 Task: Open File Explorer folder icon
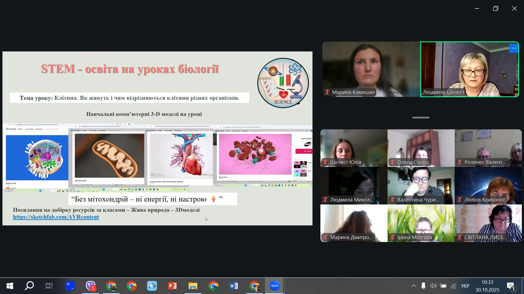pyautogui.click(x=193, y=286)
